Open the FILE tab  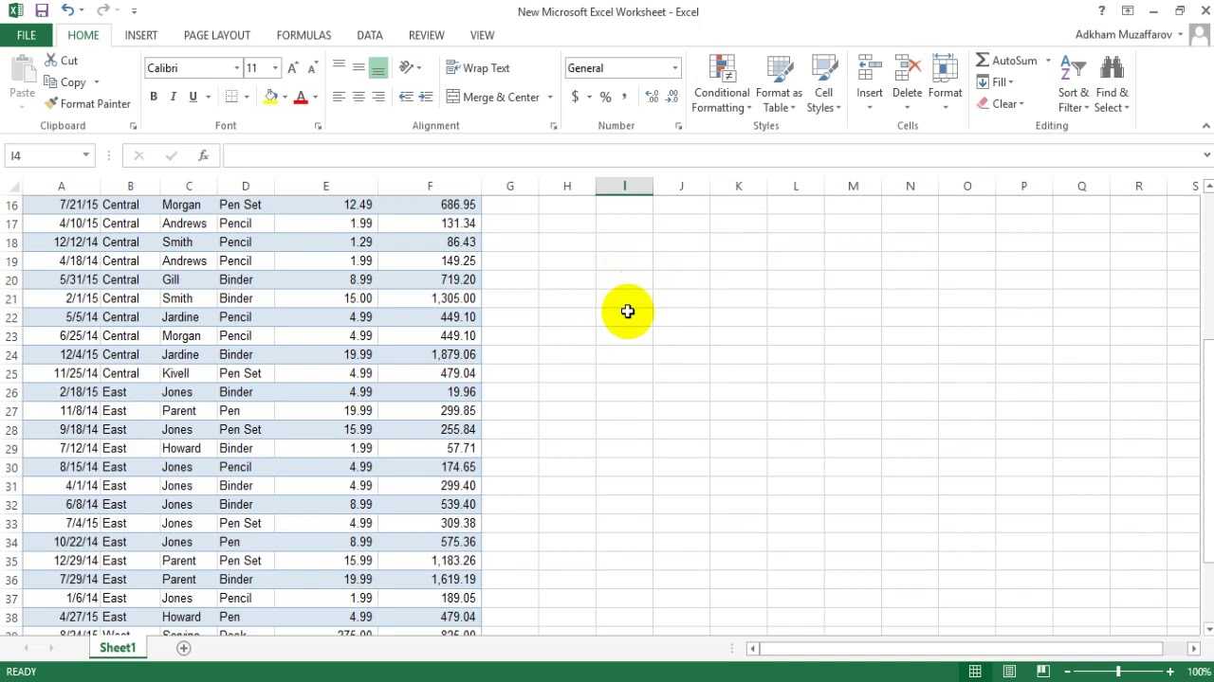[x=27, y=35]
